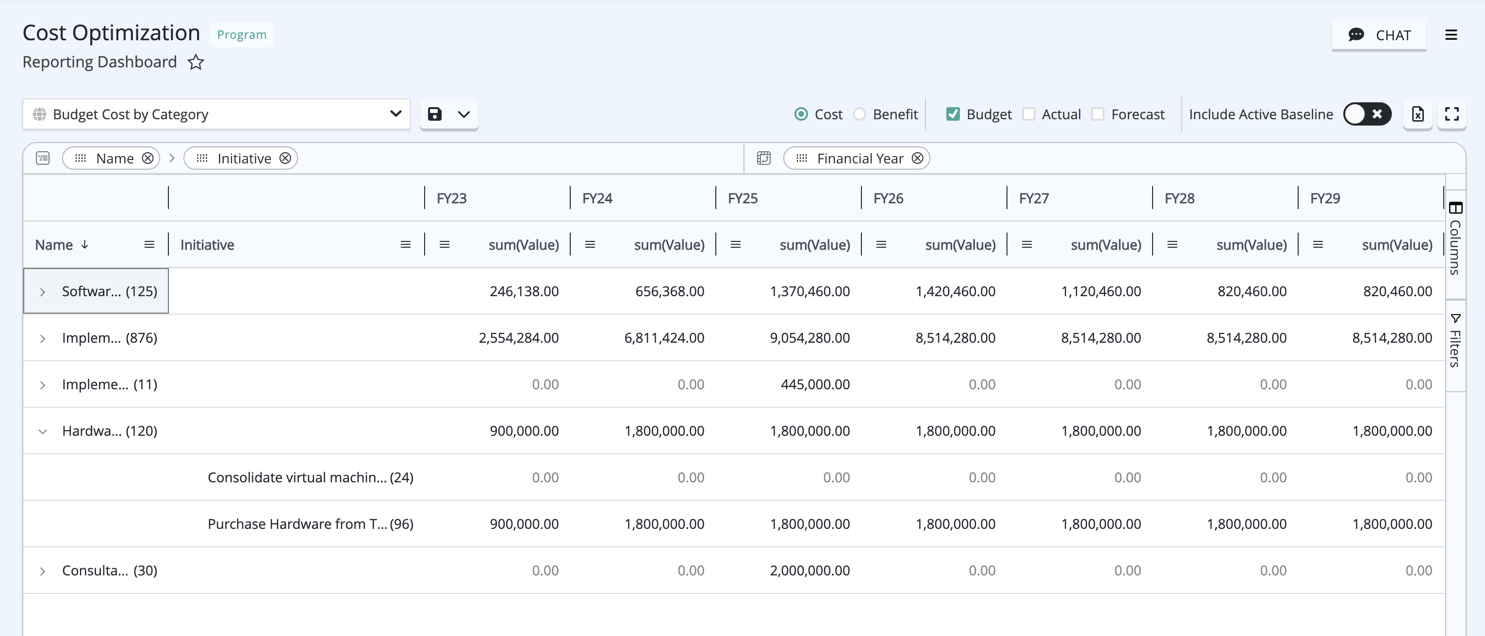Expand the Consulta... (30) group row
1485x636 pixels.
click(x=42, y=572)
